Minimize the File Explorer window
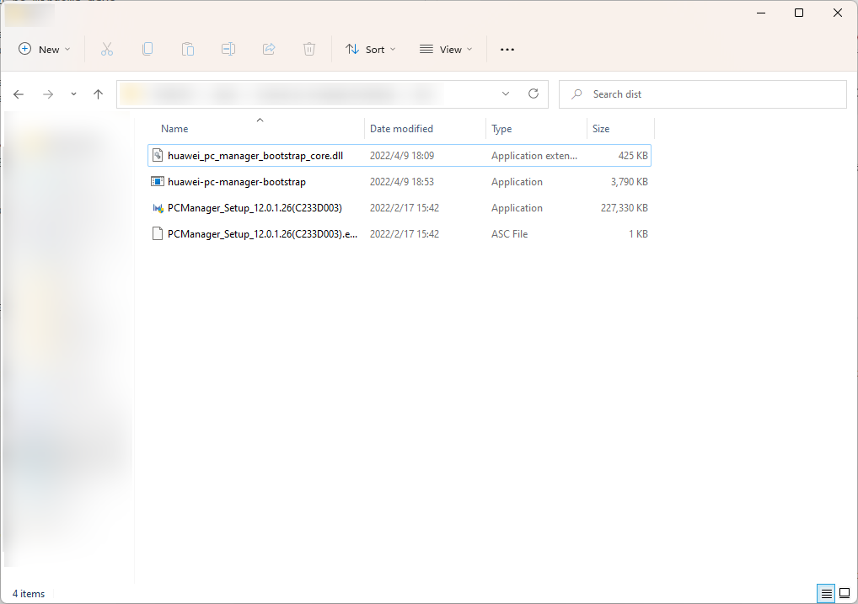The width and height of the screenshot is (858, 604). click(761, 13)
